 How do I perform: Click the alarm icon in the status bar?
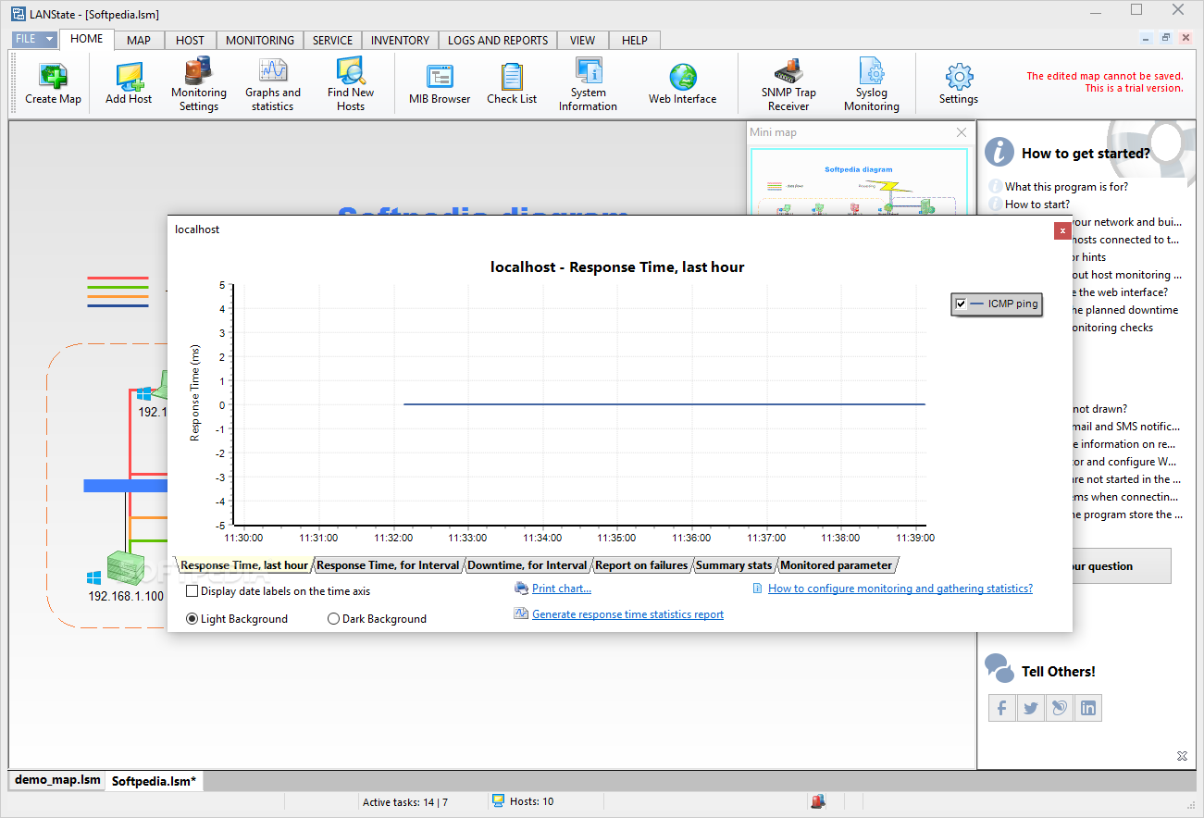tap(818, 801)
